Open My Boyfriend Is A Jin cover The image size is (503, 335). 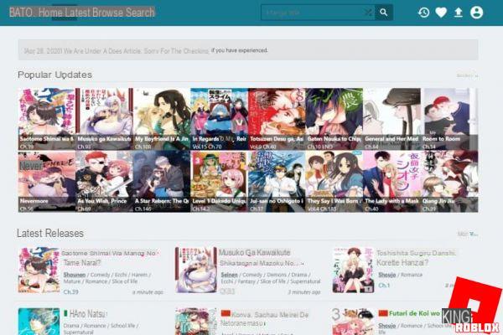click(x=161, y=119)
